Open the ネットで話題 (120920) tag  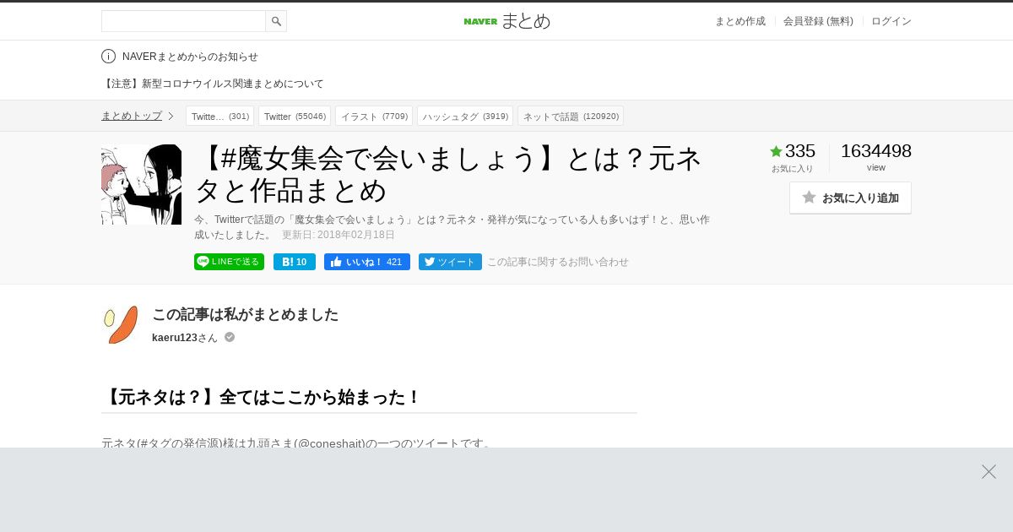[571, 116]
